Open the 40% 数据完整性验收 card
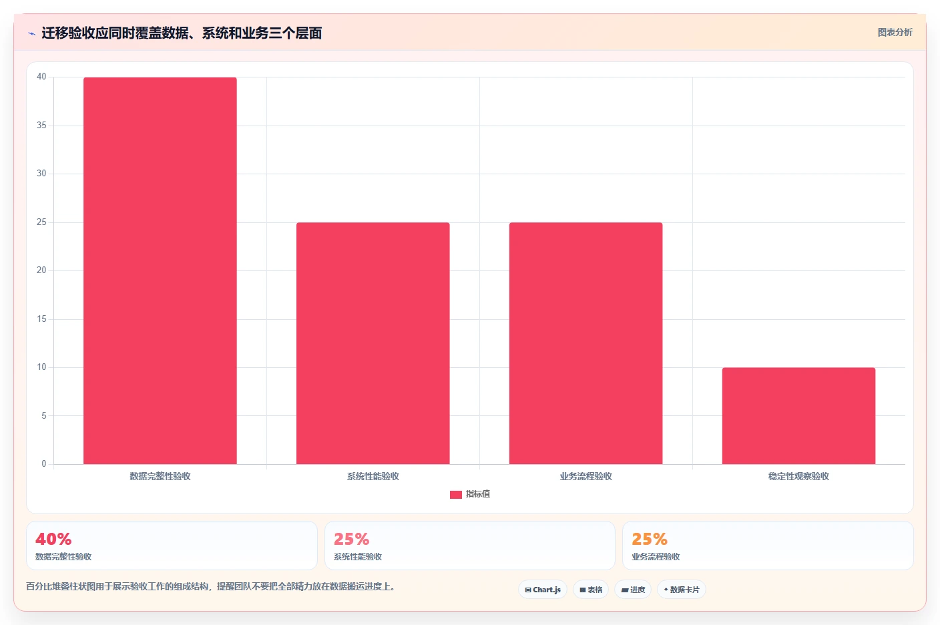 (x=172, y=546)
